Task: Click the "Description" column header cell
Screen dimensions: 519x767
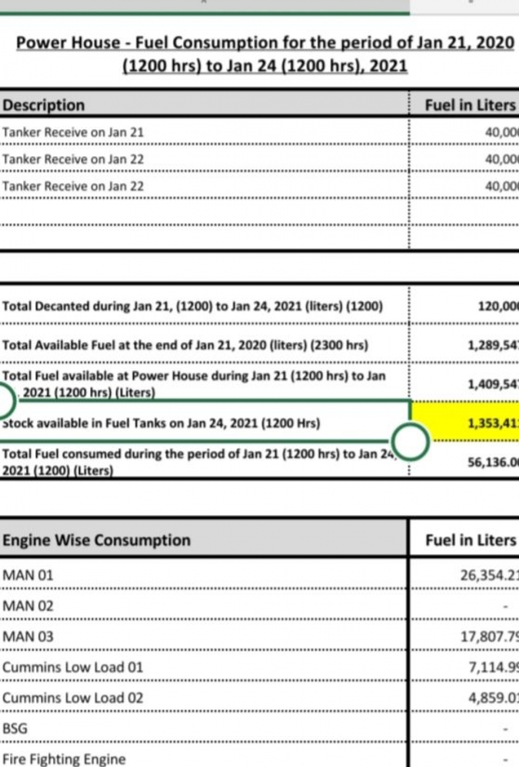Action: pyautogui.click(x=204, y=104)
